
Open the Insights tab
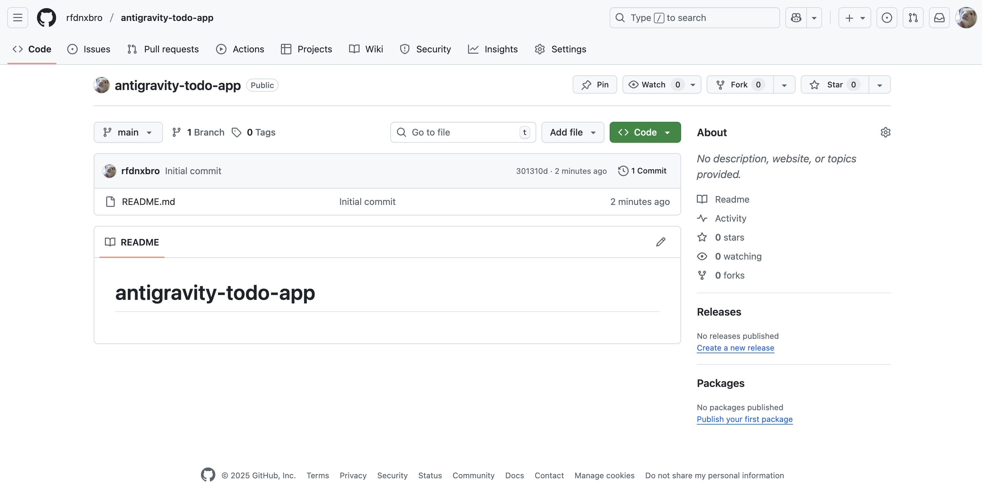click(x=493, y=49)
